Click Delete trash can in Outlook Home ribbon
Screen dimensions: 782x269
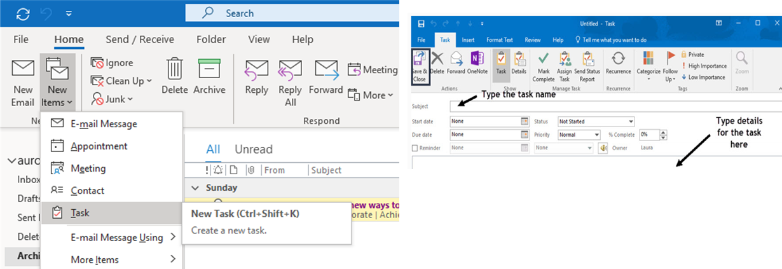pos(174,69)
